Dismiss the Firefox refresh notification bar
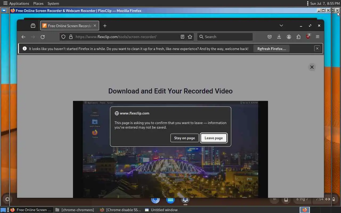Viewport: 341px width, 213px height. [317, 48]
